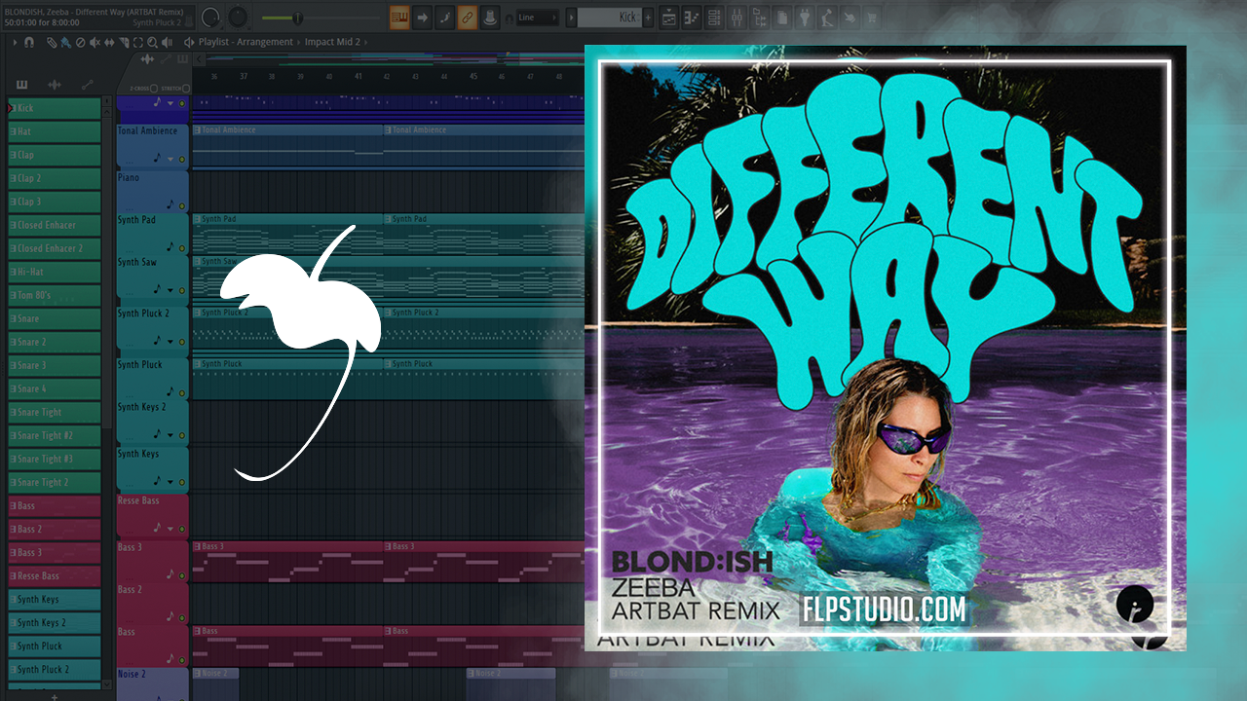This screenshot has height=701, width=1247.
Task: Expand the Synth Saw track dropdown arrow
Action: 170,290
